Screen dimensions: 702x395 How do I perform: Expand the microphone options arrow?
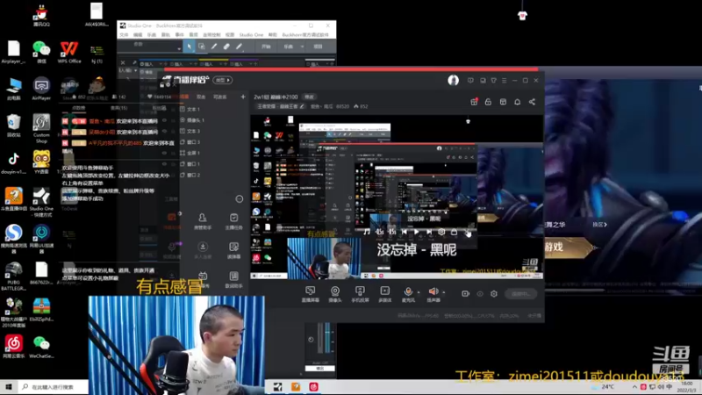pyautogui.click(x=419, y=292)
